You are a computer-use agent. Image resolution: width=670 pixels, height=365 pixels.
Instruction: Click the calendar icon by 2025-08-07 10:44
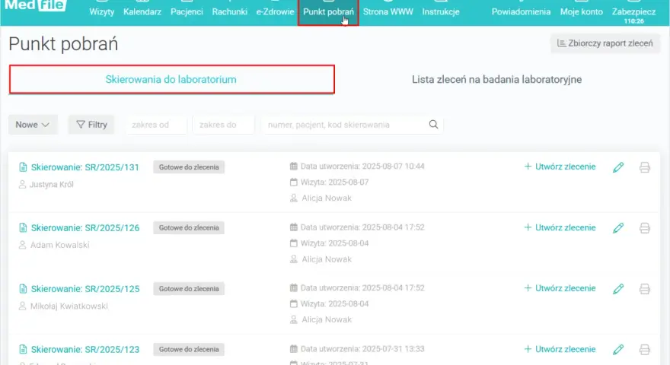(x=294, y=166)
